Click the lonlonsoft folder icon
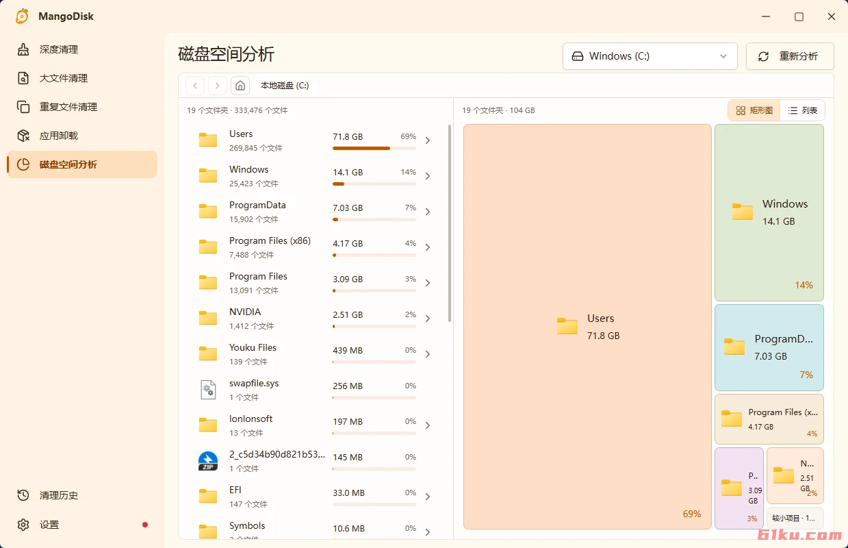 point(208,425)
